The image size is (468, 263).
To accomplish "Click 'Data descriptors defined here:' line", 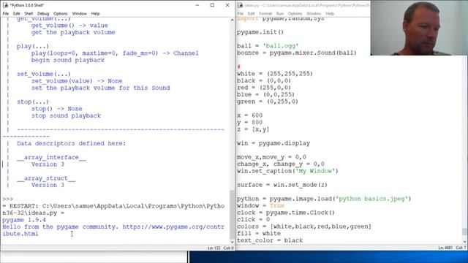I will coord(72,143).
